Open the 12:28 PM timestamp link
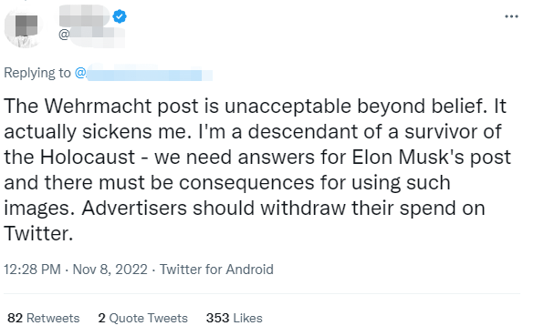Screen dimensions: 534x336 [32, 269]
